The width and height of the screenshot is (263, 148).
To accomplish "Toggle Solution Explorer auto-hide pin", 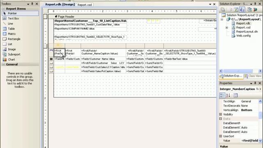I will 255,4.
